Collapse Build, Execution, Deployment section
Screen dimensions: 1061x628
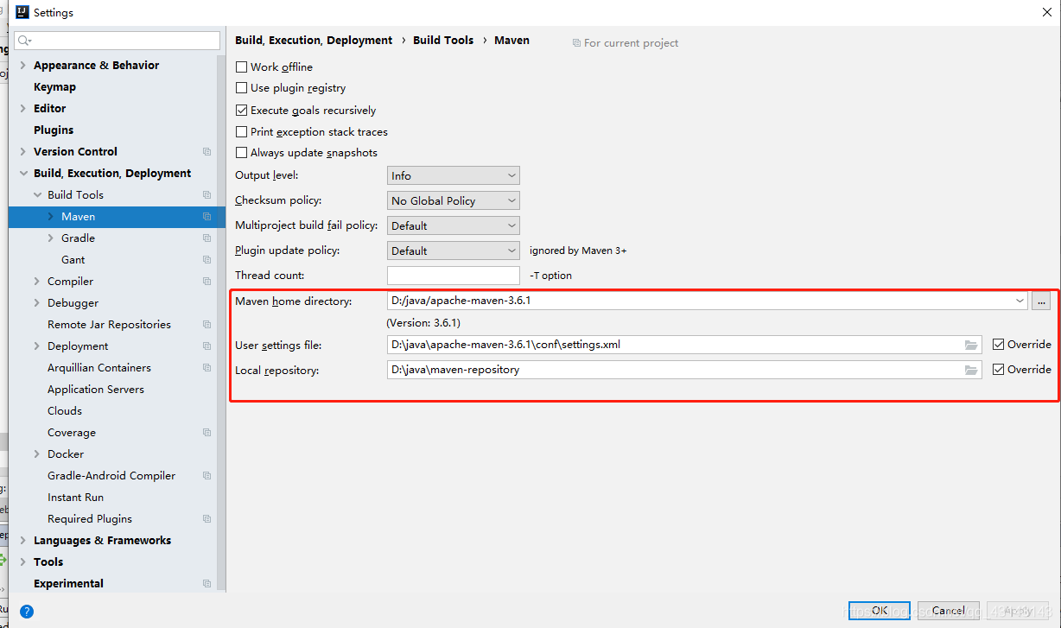tap(22, 174)
